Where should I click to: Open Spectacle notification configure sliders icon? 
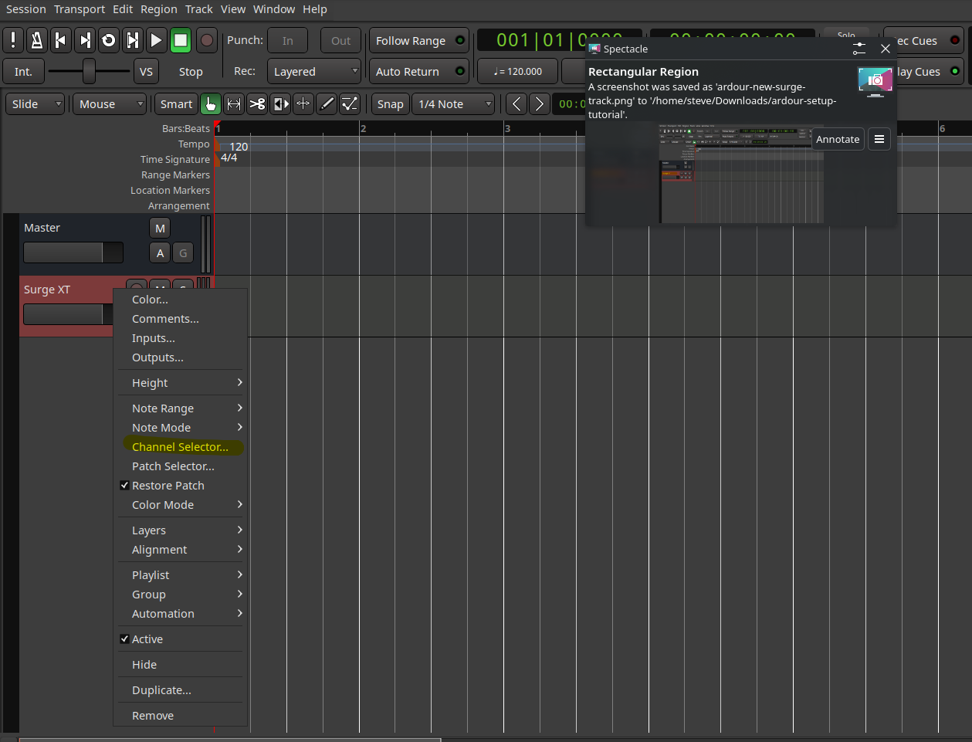pos(859,49)
